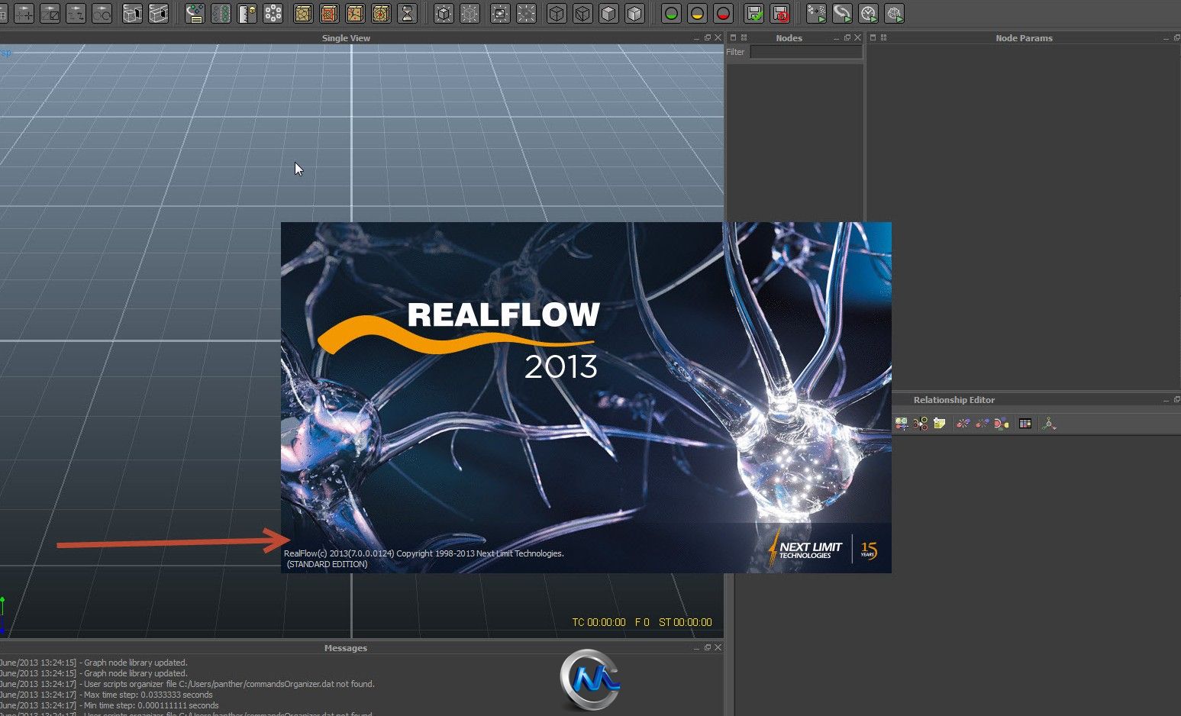The image size is (1181, 716).
Task: Click the red circle status button
Action: point(723,13)
